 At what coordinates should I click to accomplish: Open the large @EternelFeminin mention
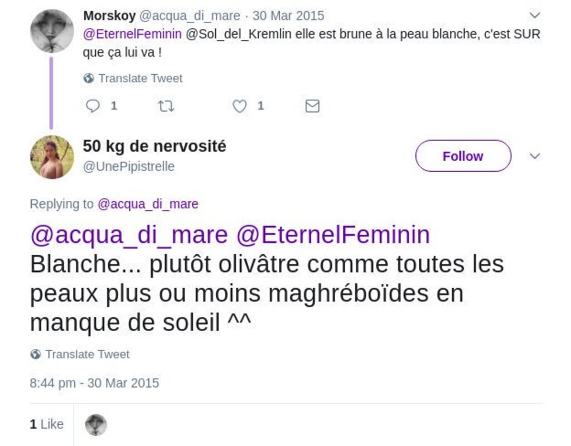click(333, 235)
